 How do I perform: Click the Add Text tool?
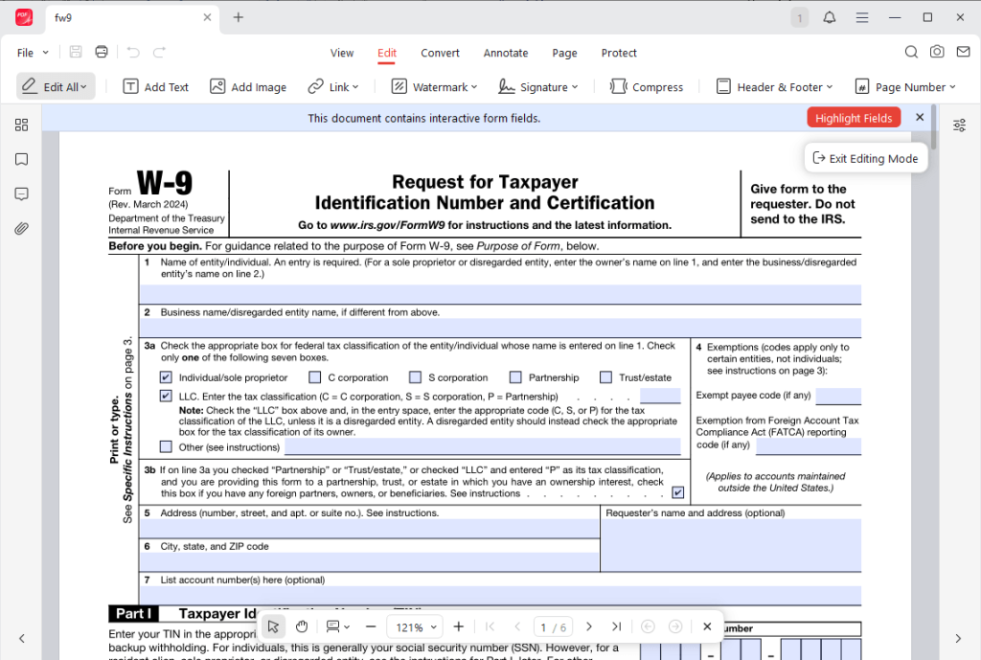click(x=156, y=86)
